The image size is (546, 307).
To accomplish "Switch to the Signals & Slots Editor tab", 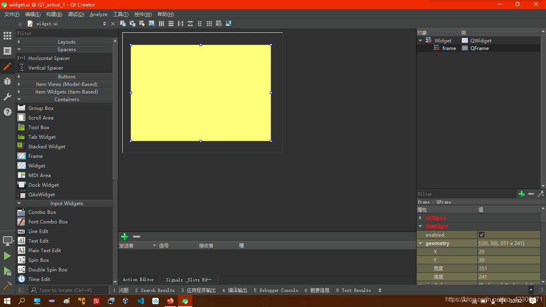I will [x=189, y=279].
